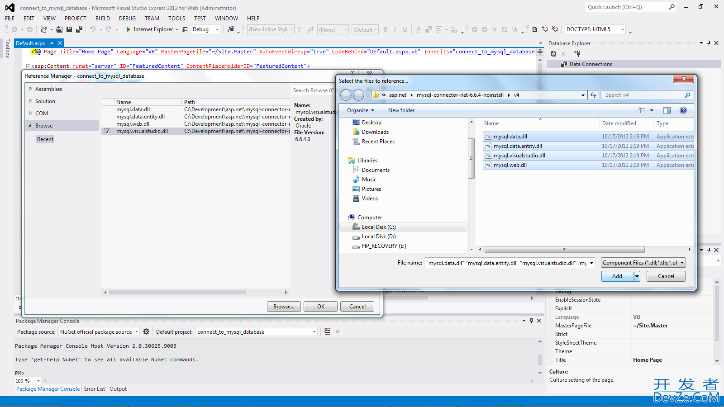Click Cancel in the file dialog

(x=666, y=276)
